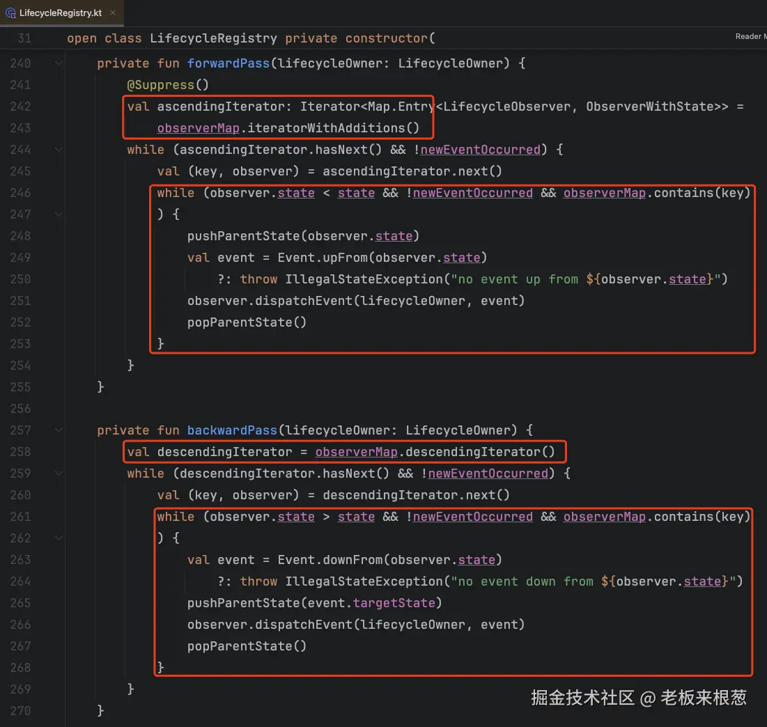767x727 pixels.
Task: Click event.targetState on line 265
Action: (x=371, y=603)
